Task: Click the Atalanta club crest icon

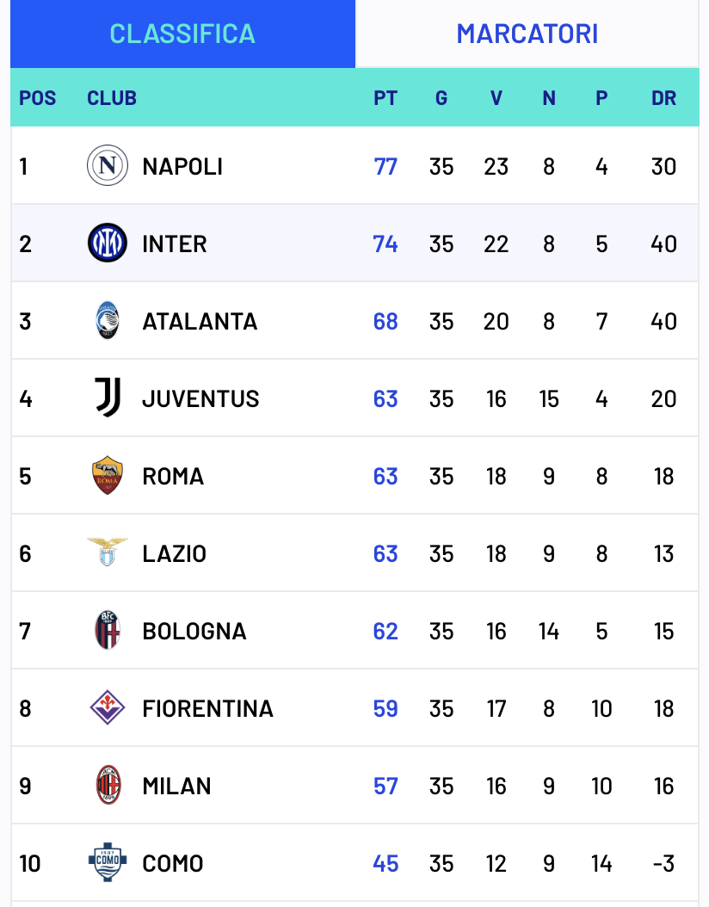Action: pos(108,321)
